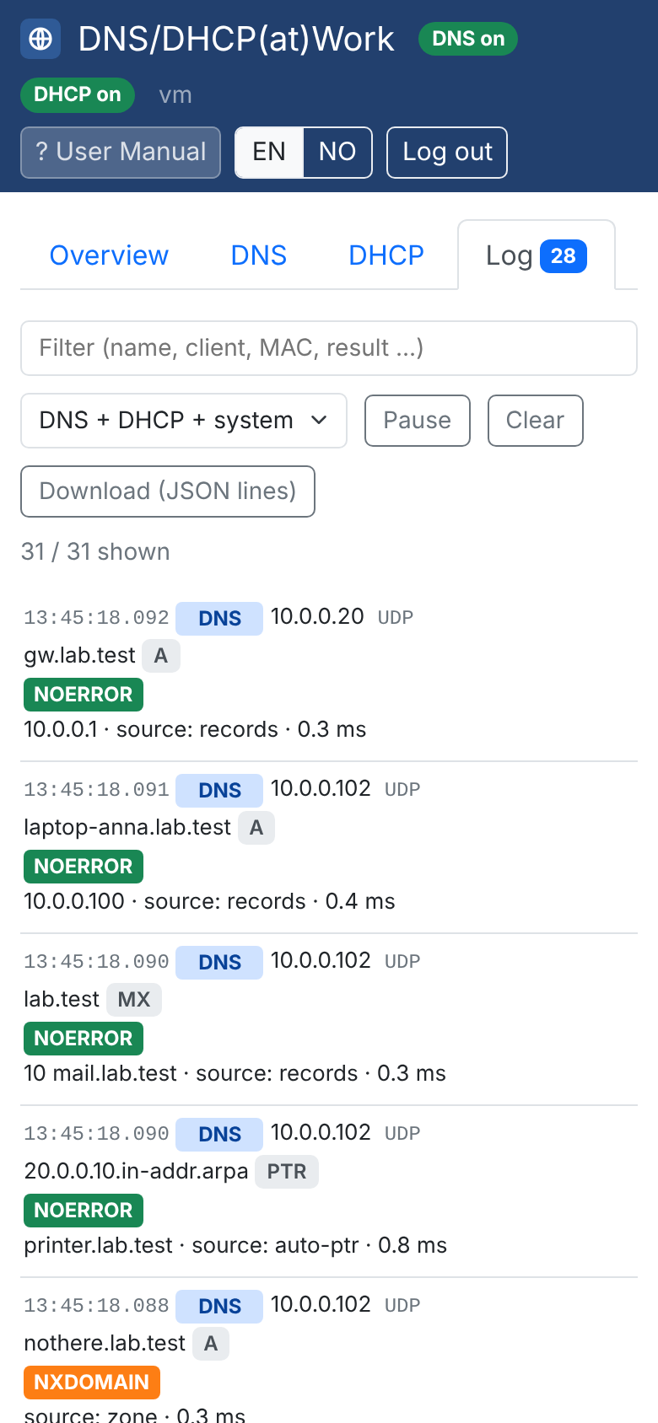Image resolution: width=658 pixels, height=1423 pixels.
Task: Open the Overview tab
Action: (x=109, y=255)
